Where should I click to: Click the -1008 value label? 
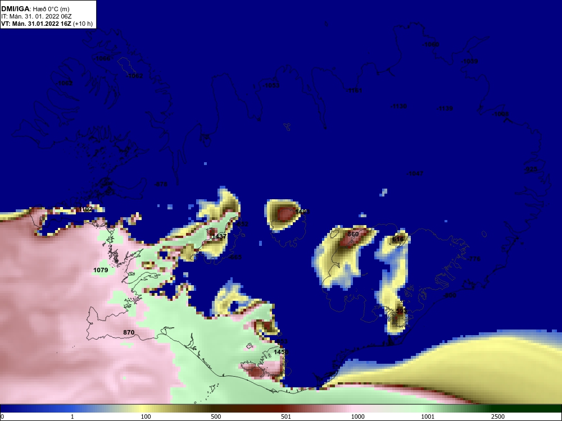pos(500,114)
